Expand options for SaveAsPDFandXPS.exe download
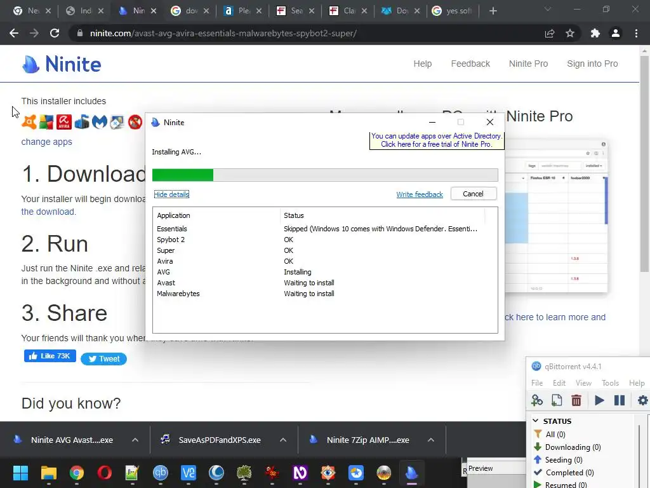This screenshot has height=488, width=650. click(x=283, y=440)
